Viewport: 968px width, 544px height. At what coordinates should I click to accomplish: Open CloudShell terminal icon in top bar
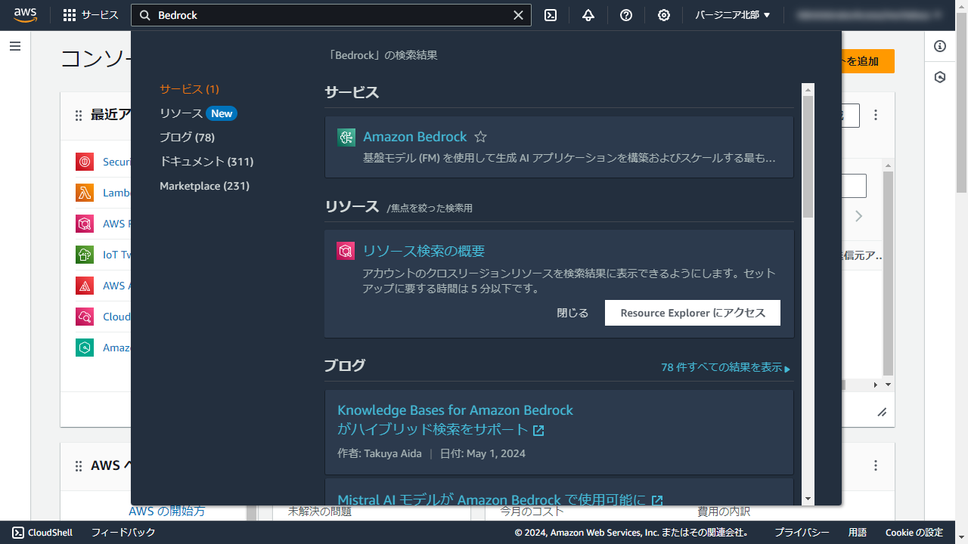[x=551, y=15]
